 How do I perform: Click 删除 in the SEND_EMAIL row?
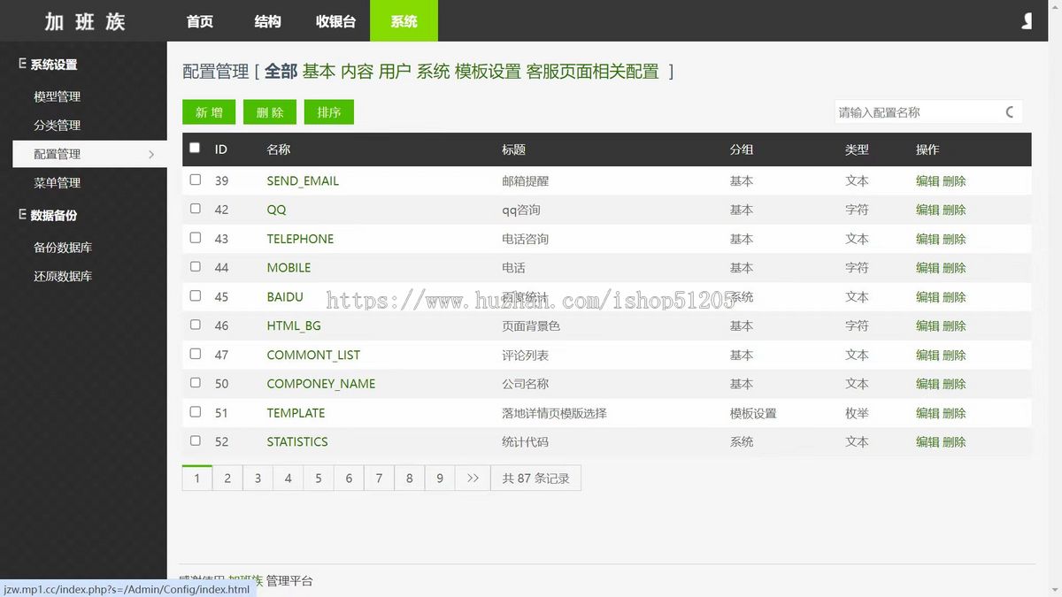click(954, 180)
